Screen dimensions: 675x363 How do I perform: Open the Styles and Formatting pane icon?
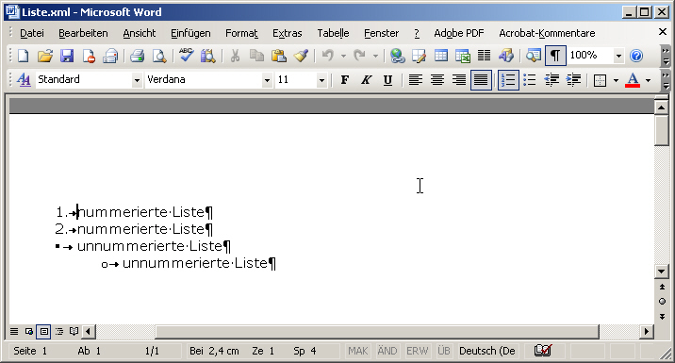(24, 79)
